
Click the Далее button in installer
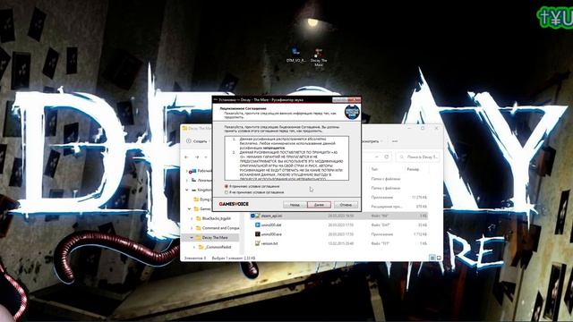pyautogui.click(x=319, y=205)
